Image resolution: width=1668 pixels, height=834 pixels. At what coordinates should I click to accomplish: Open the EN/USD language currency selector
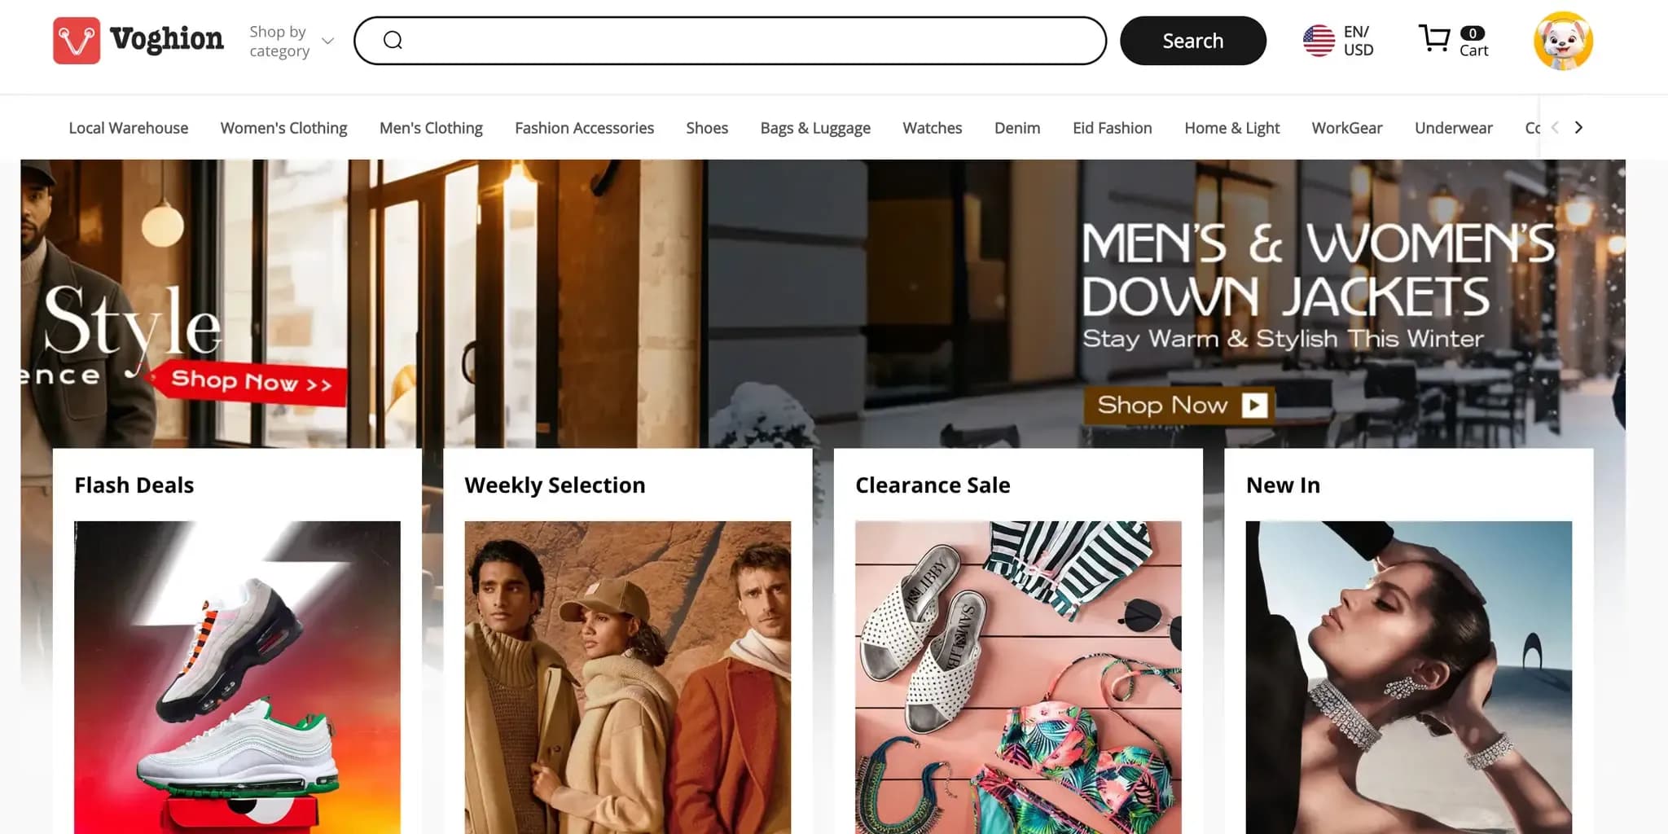coord(1358,41)
